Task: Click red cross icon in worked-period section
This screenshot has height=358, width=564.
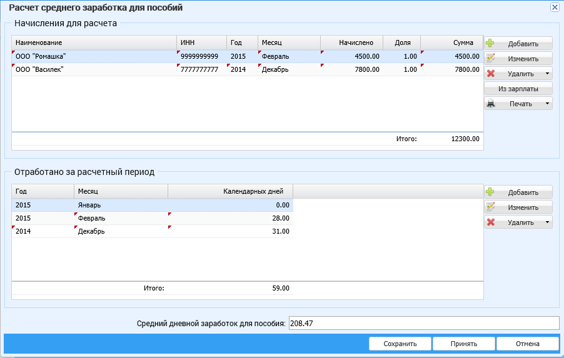Action: pyautogui.click(x=491, y=222)
